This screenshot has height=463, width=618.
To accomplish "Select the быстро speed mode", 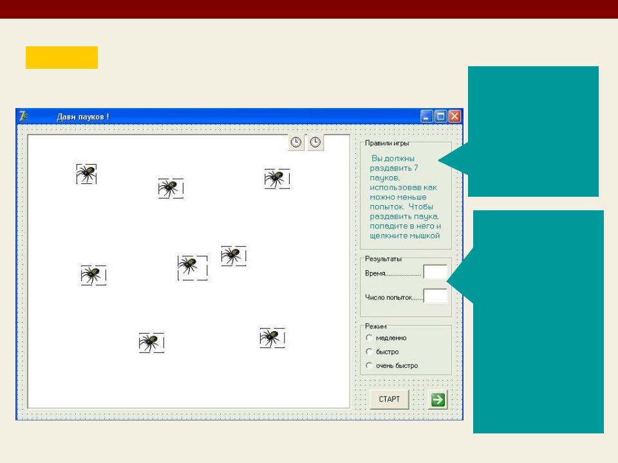I will coord(382,352).
